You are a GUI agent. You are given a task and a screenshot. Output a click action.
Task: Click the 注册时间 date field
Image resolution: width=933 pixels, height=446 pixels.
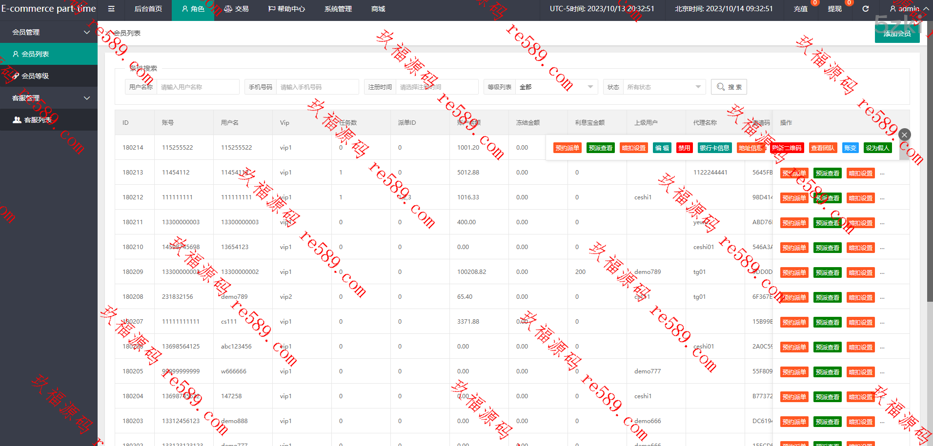point(436,87)
